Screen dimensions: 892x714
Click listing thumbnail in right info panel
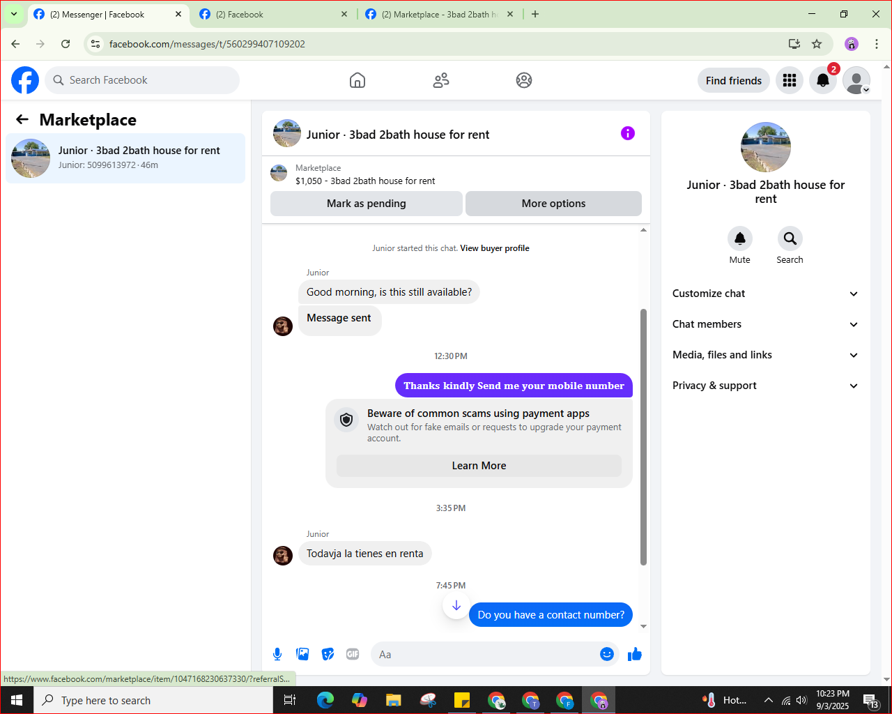click(766, 147)
